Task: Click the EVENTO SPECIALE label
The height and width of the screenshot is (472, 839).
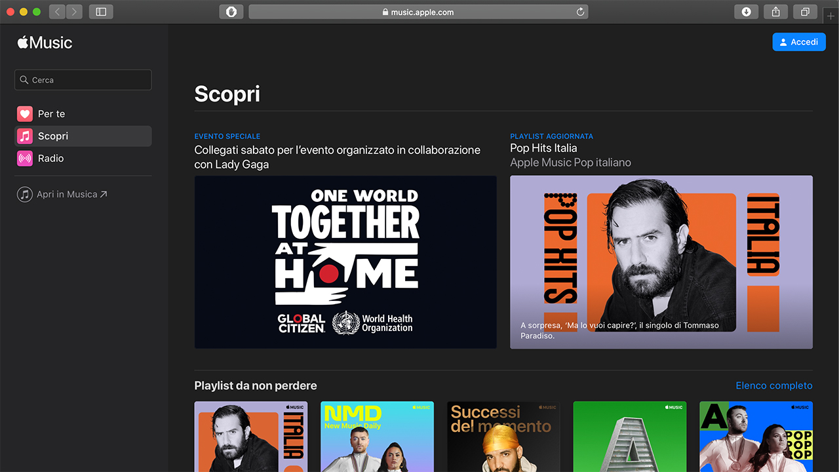Action: click(x=227, y=136)
